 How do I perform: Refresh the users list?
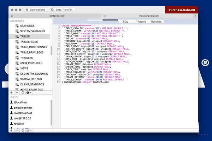[x=23, y=131]
